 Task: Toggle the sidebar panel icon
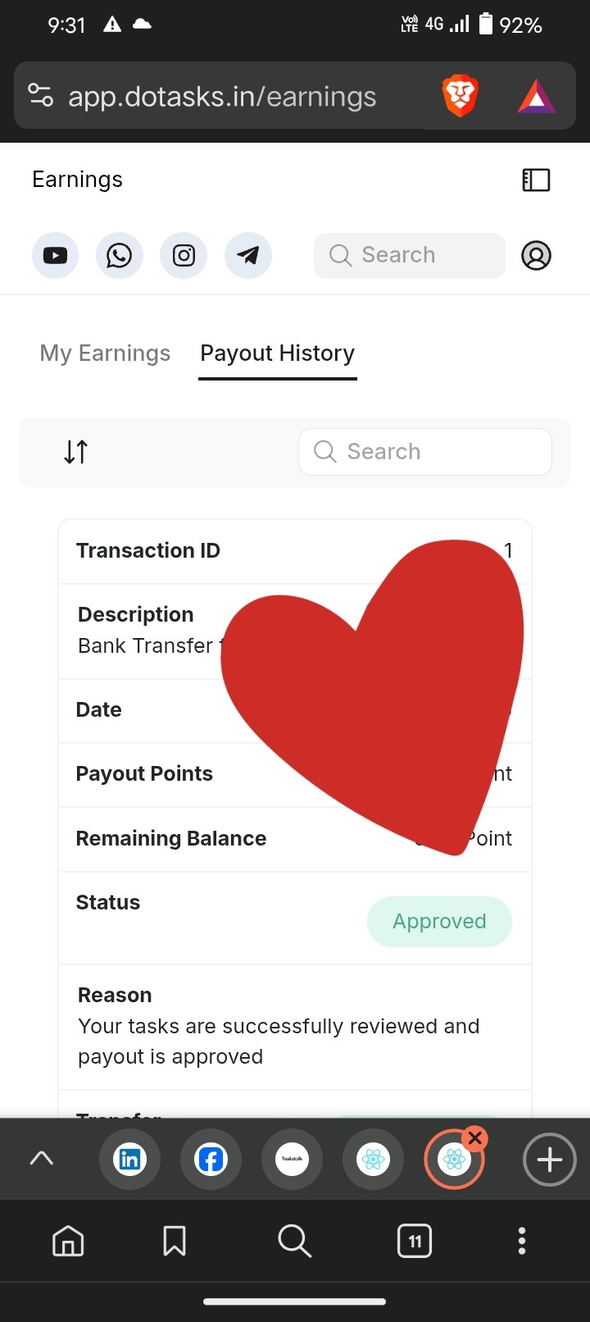pos(536,180)
